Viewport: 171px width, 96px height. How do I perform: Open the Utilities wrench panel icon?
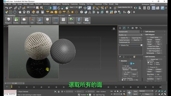click(141, 28)
